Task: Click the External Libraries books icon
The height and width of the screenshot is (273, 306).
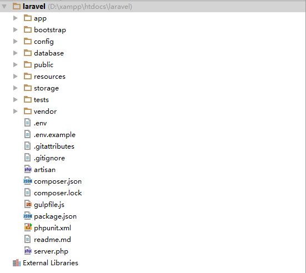Action: tap(17, 263)
